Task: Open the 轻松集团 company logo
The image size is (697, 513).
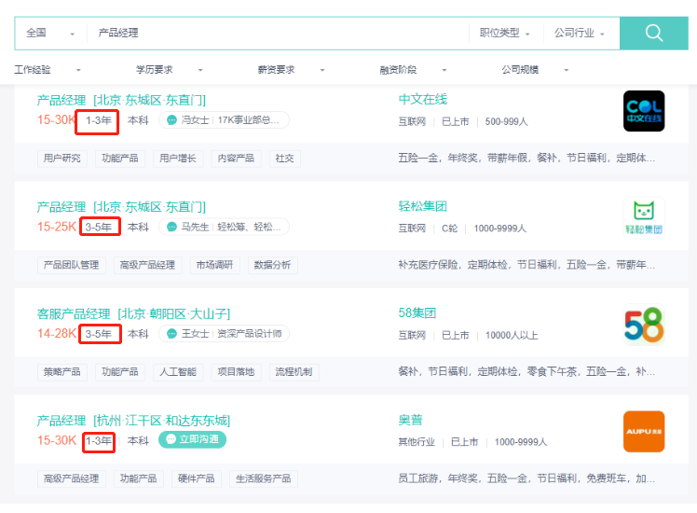Action: pos(644,218)
